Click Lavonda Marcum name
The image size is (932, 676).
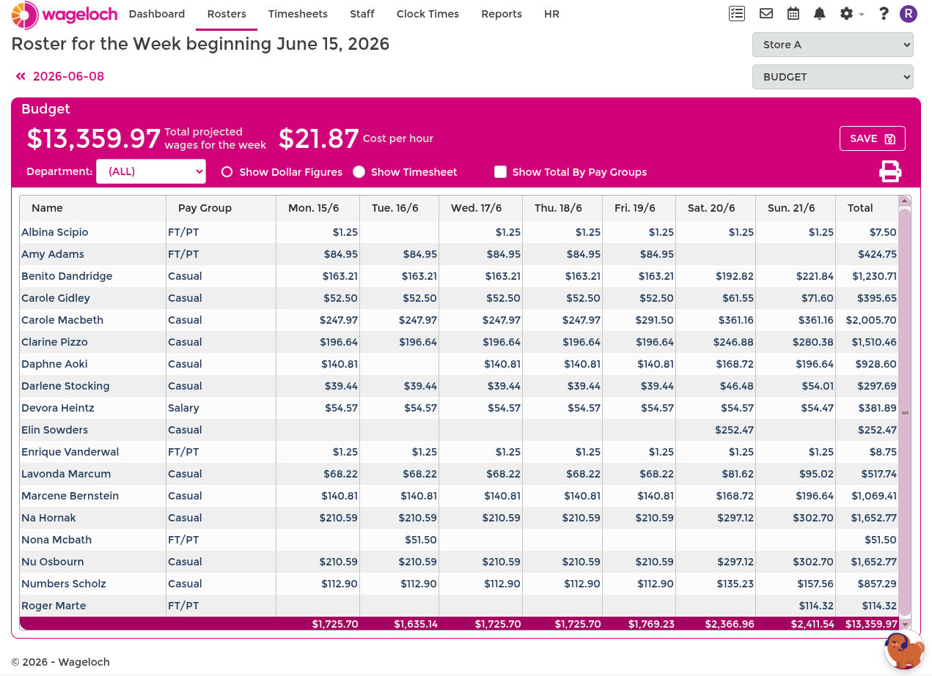[x=66, y=474]
